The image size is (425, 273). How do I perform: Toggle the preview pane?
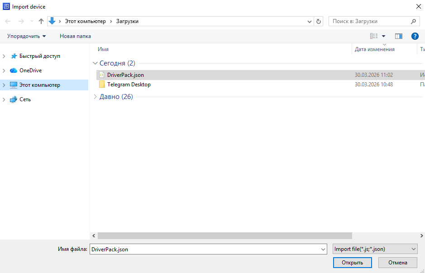pyautogui.click(x=398, y=36)
